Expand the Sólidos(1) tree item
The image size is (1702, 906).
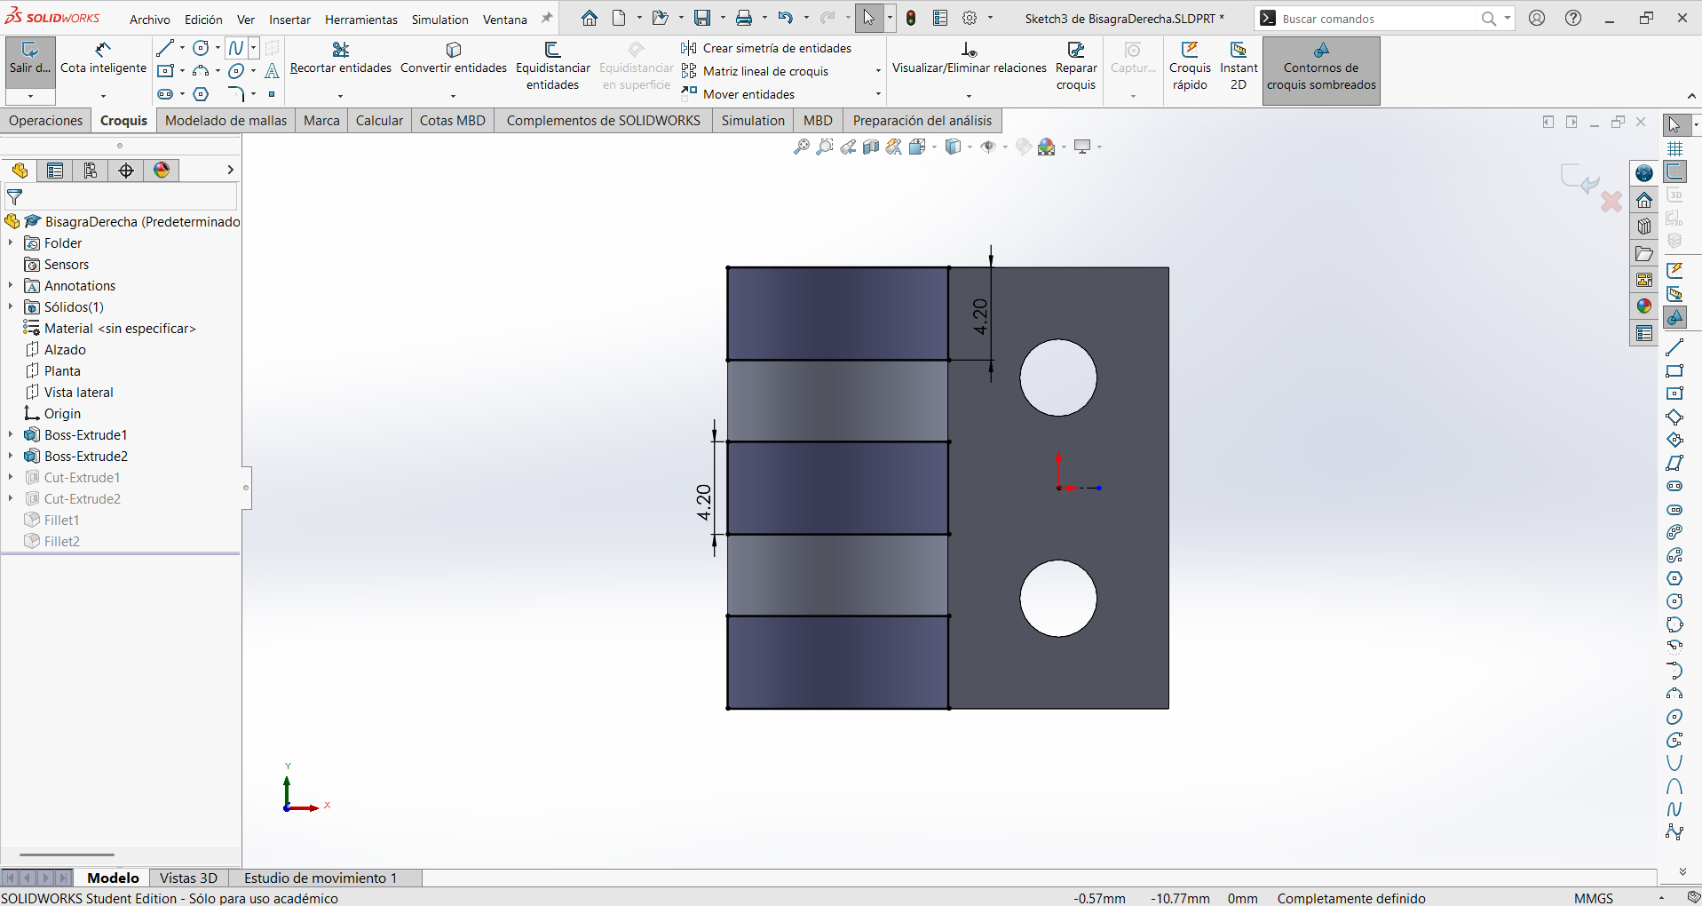tap(11, 306)
